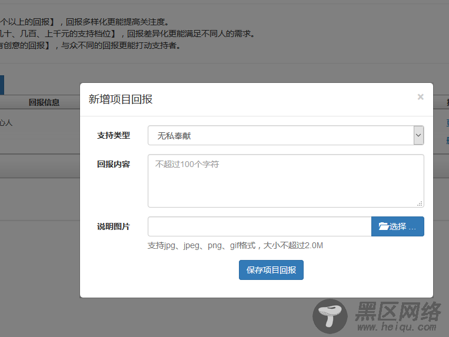Click the dialog title 新增项目回报
The image size is (449, 337).
pos(120,99)
